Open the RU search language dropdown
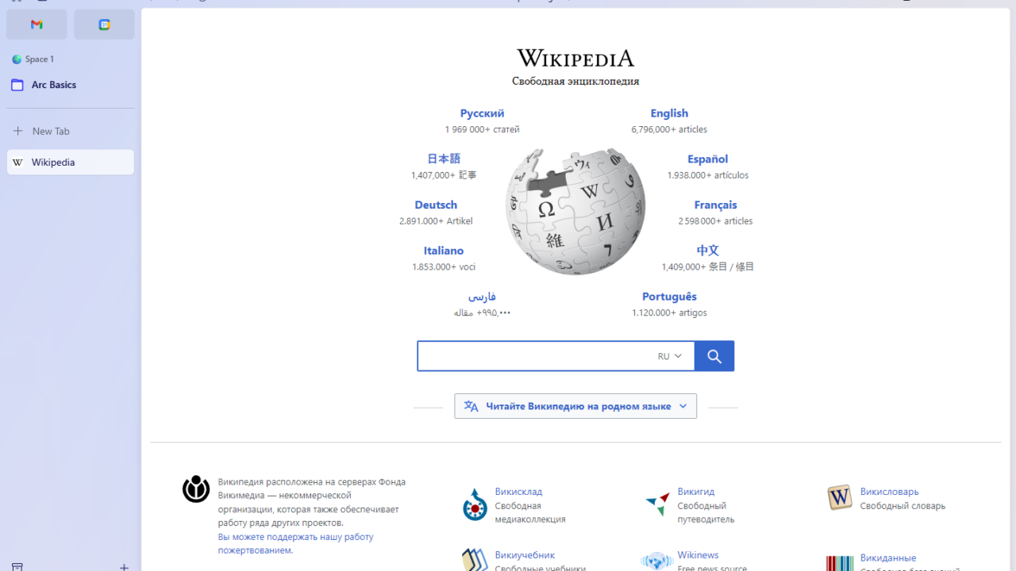Screen dimensions: 1016x571 670,357
